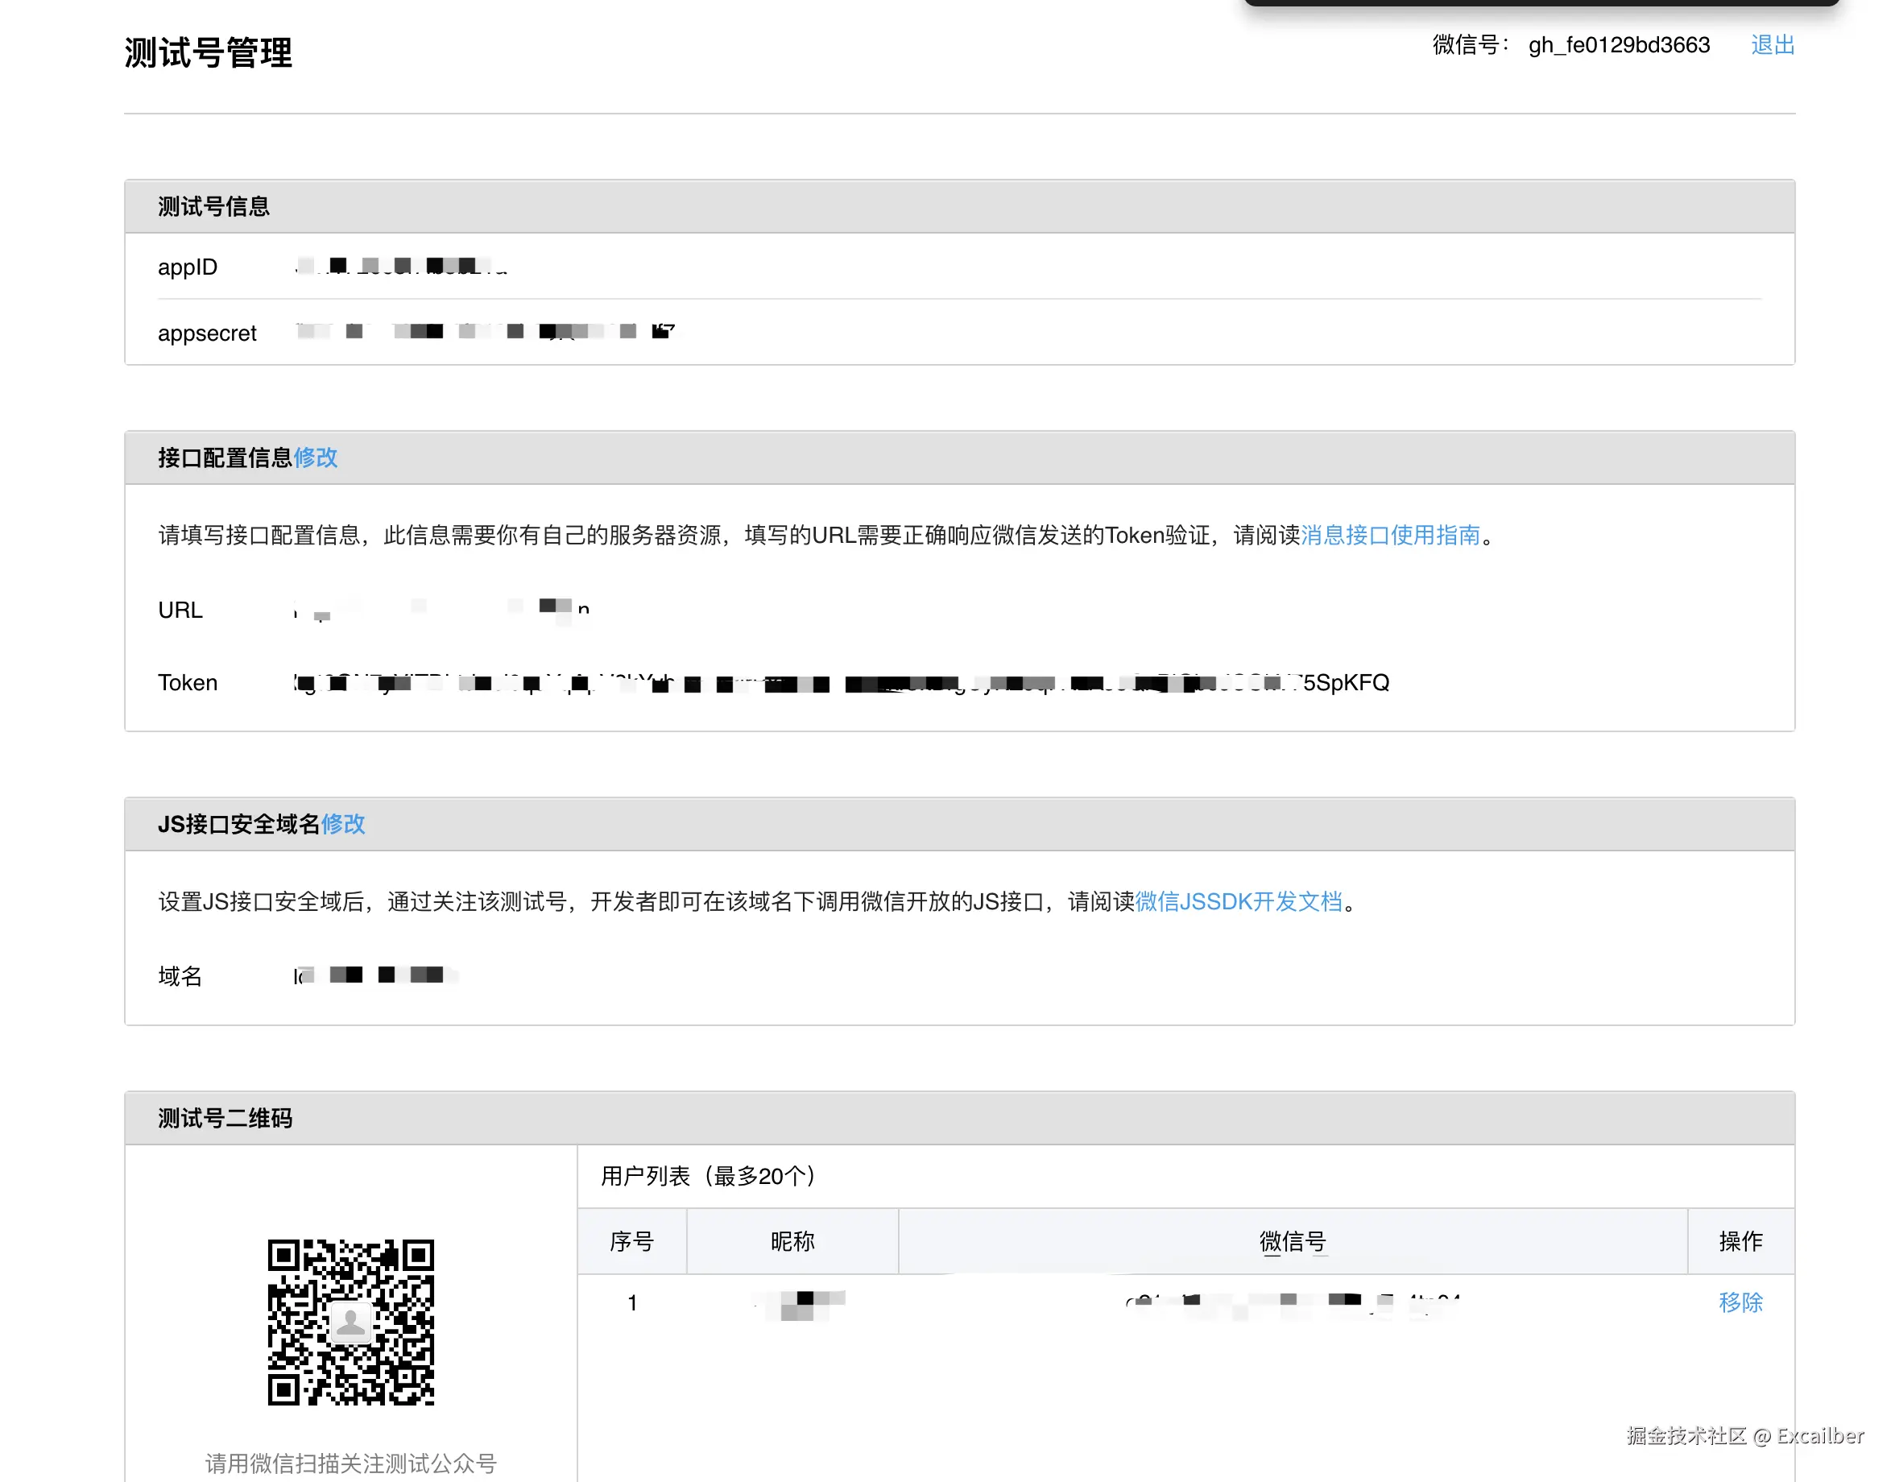Click the 昵称 column header

pyautogui.click(x=792, y=1241)
